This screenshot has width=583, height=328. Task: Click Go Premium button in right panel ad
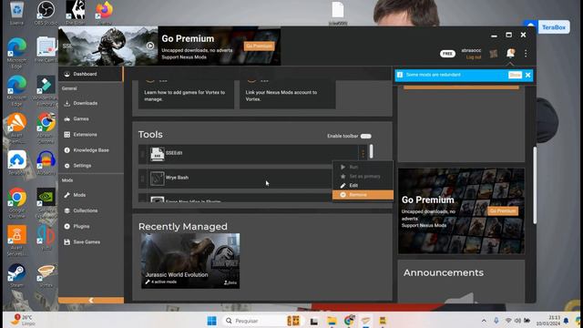click(503, 210)
